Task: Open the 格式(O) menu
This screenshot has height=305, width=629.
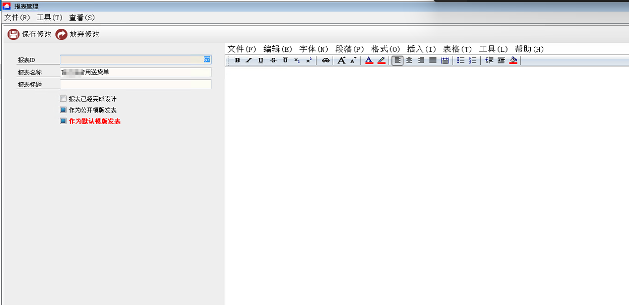Action: 386,49
